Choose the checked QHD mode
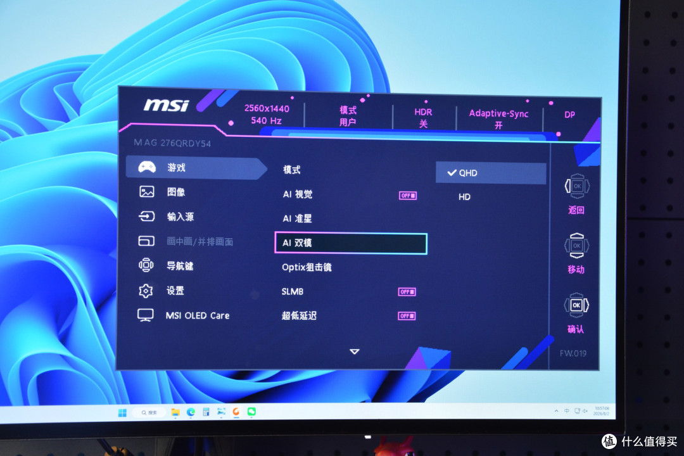 (491, 174)
